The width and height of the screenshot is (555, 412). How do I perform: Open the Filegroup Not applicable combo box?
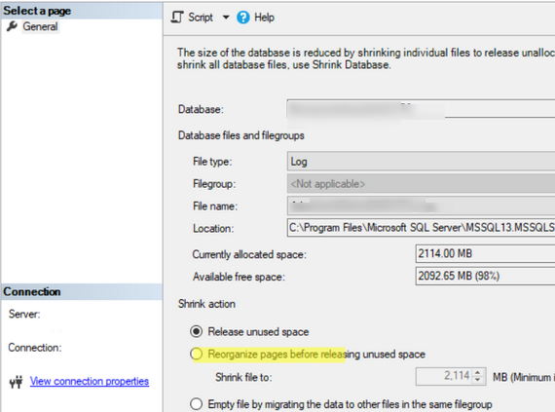[421, 184]
